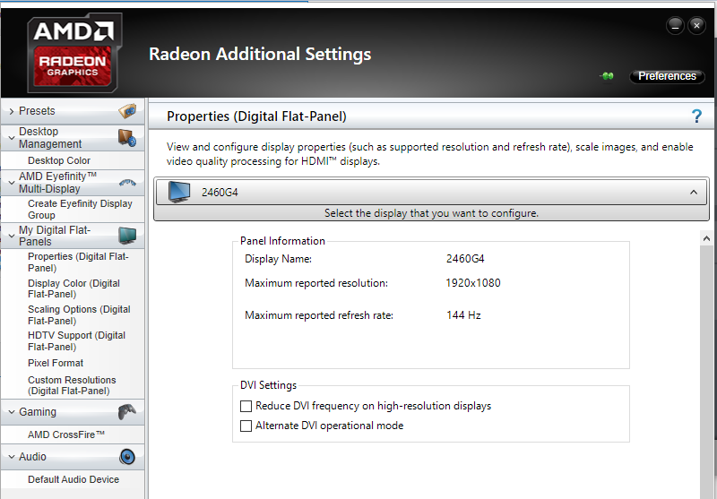The height and width of the screenshot is (499, 717).
Task: Minimize the Radeon Additional Settings window
Action: (x=675, y=26)
